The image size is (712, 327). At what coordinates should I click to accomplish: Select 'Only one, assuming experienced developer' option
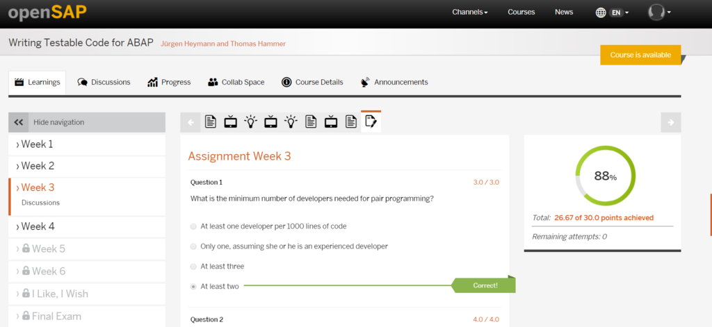[194, 246]
